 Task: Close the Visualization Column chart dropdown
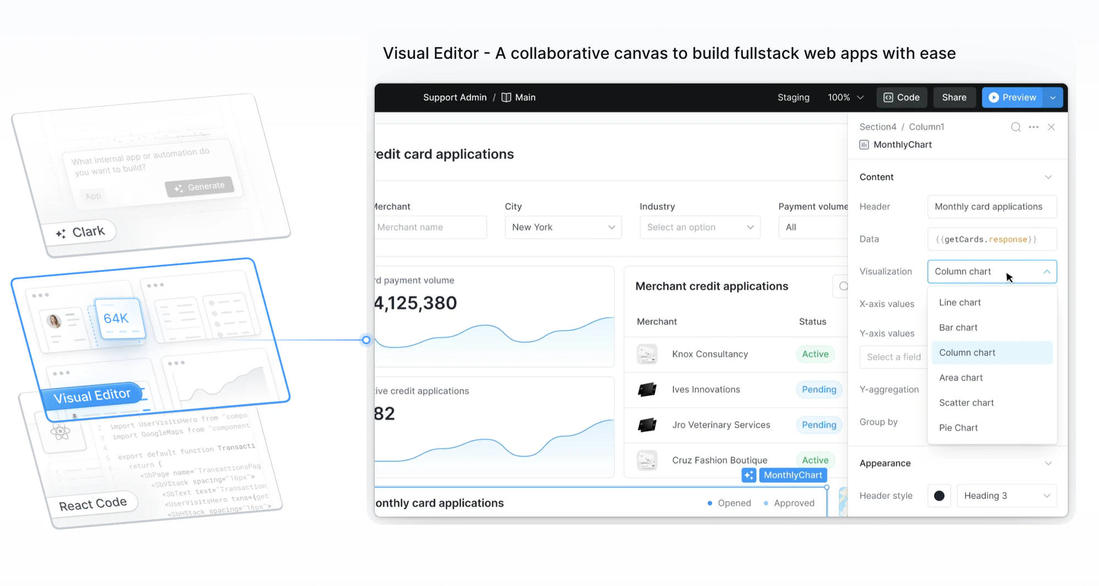(992, 272)
